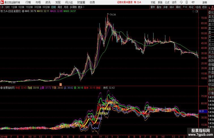Select the 30分钟 period tab
The width and height of the screenshot is (214, 138).
click(x=38, y=7)
